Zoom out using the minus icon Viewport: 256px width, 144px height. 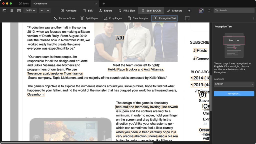pyautogui.click(x=41, y=10)
